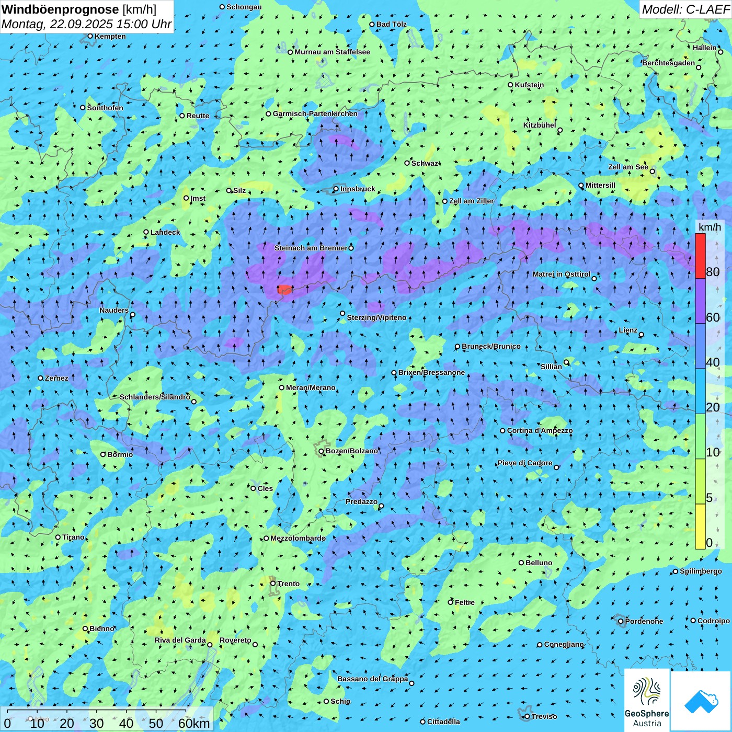Click the Bienno label
Image resolution: width=732 pixels, height=732 pixels.
(102, 629)
